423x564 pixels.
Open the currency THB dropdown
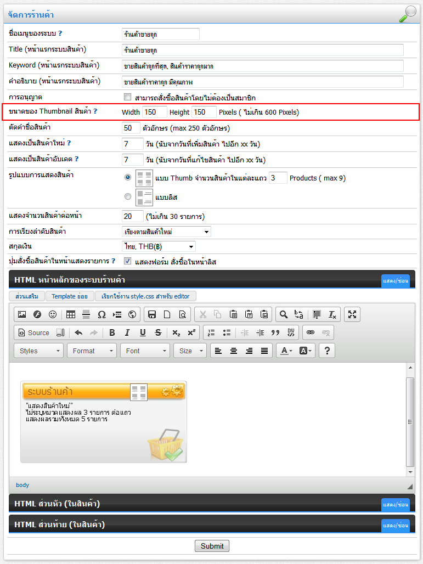(158, 247)
